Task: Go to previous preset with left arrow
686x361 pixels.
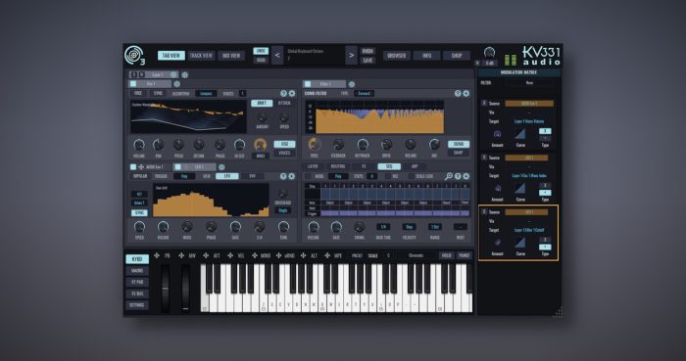Action: pyautogui.click(x=277, y=56)
